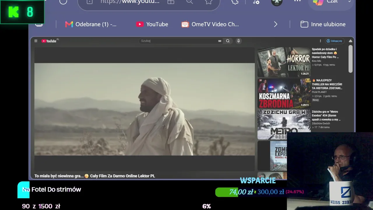373x210 pixels.
Task: Open video titled "Spadek po dziadku i nawiedzony dom"
Action: [x=325, y=53]
